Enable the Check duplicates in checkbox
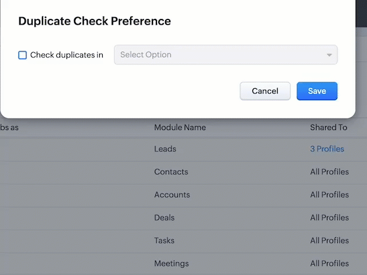367x275 pixels. click(x=22, y=55)
